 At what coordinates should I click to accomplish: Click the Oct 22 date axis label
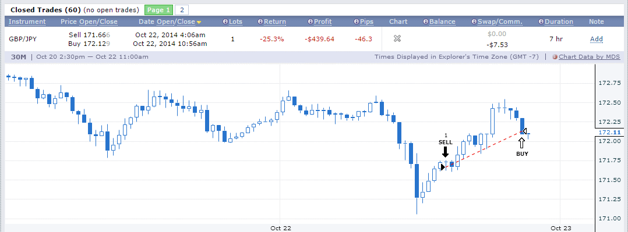click(281, 228)
